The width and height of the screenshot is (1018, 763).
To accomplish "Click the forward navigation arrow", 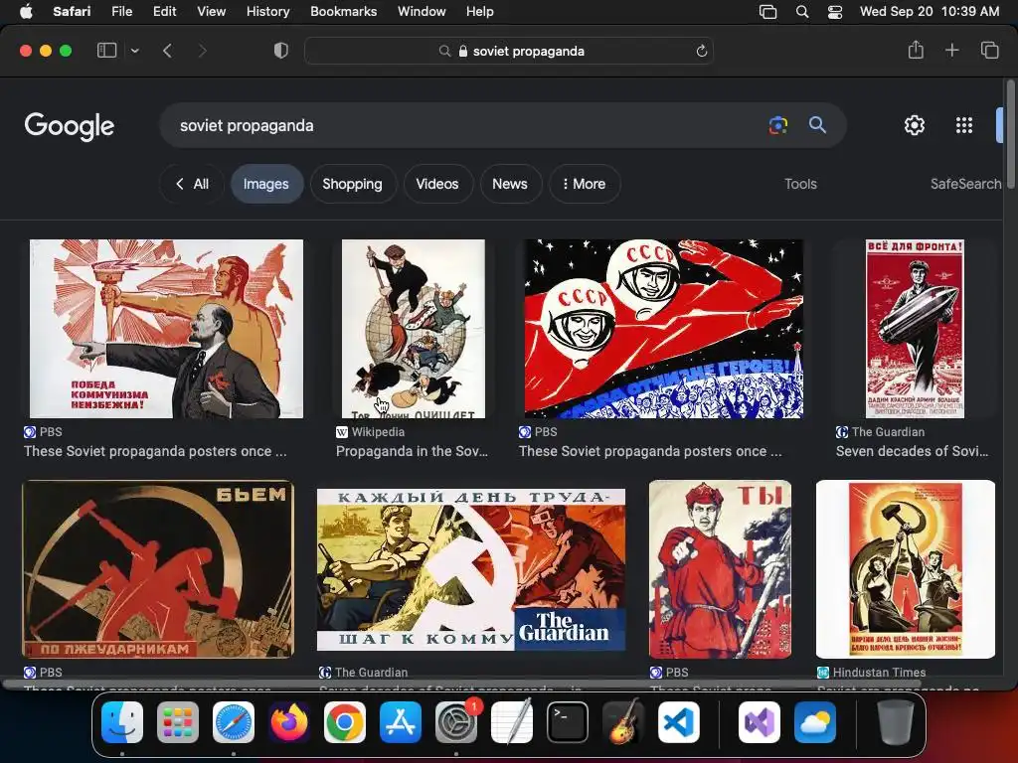I will [202, 51].
